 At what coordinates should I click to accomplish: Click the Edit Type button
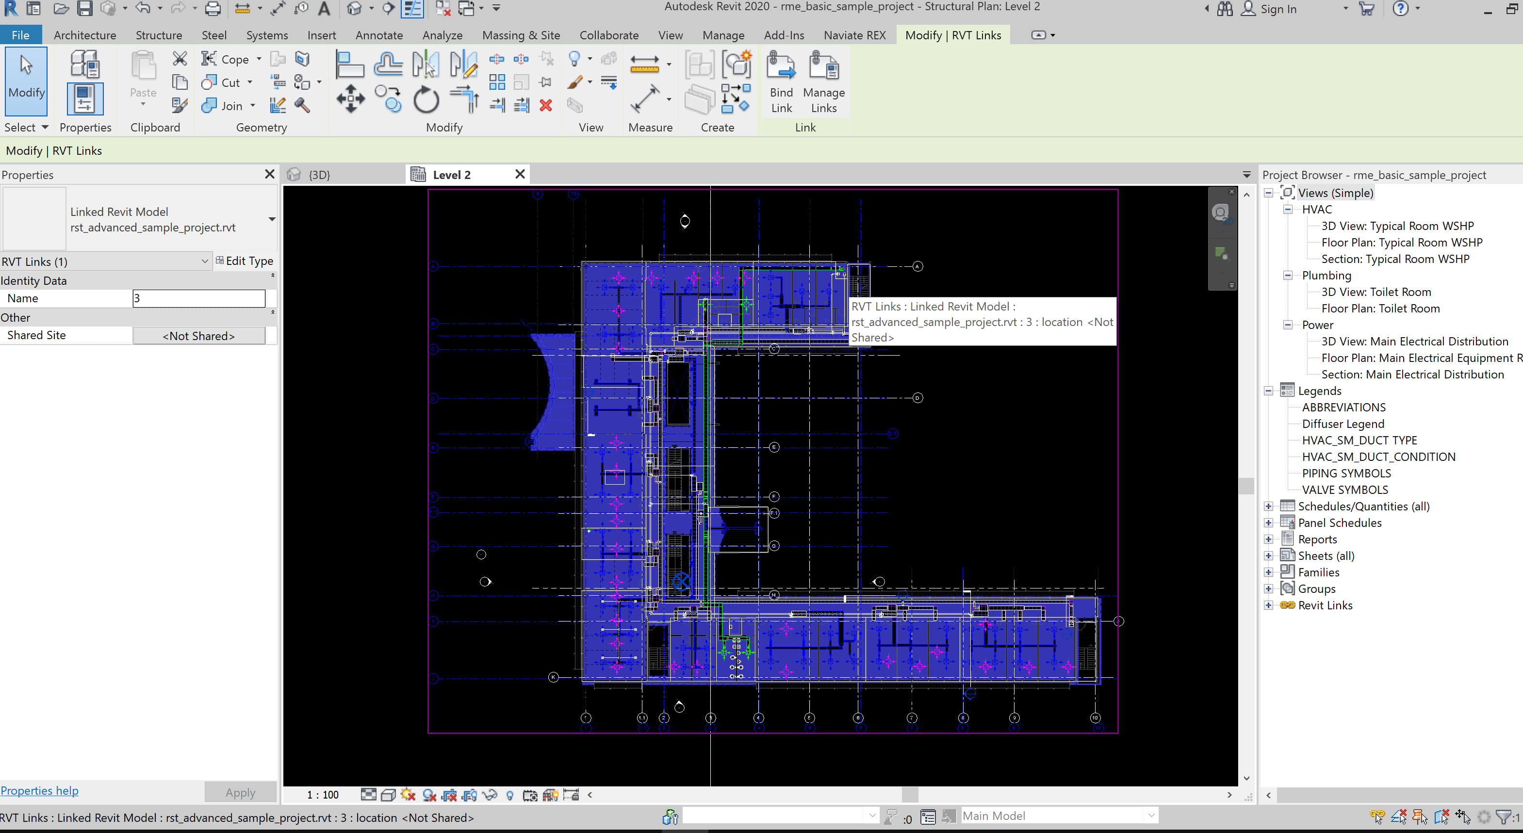click(244, 261)
